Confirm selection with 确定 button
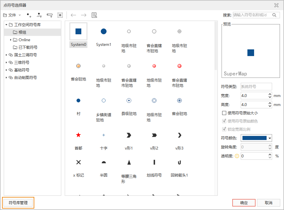 pyautogui.click(x=244, y=203)
